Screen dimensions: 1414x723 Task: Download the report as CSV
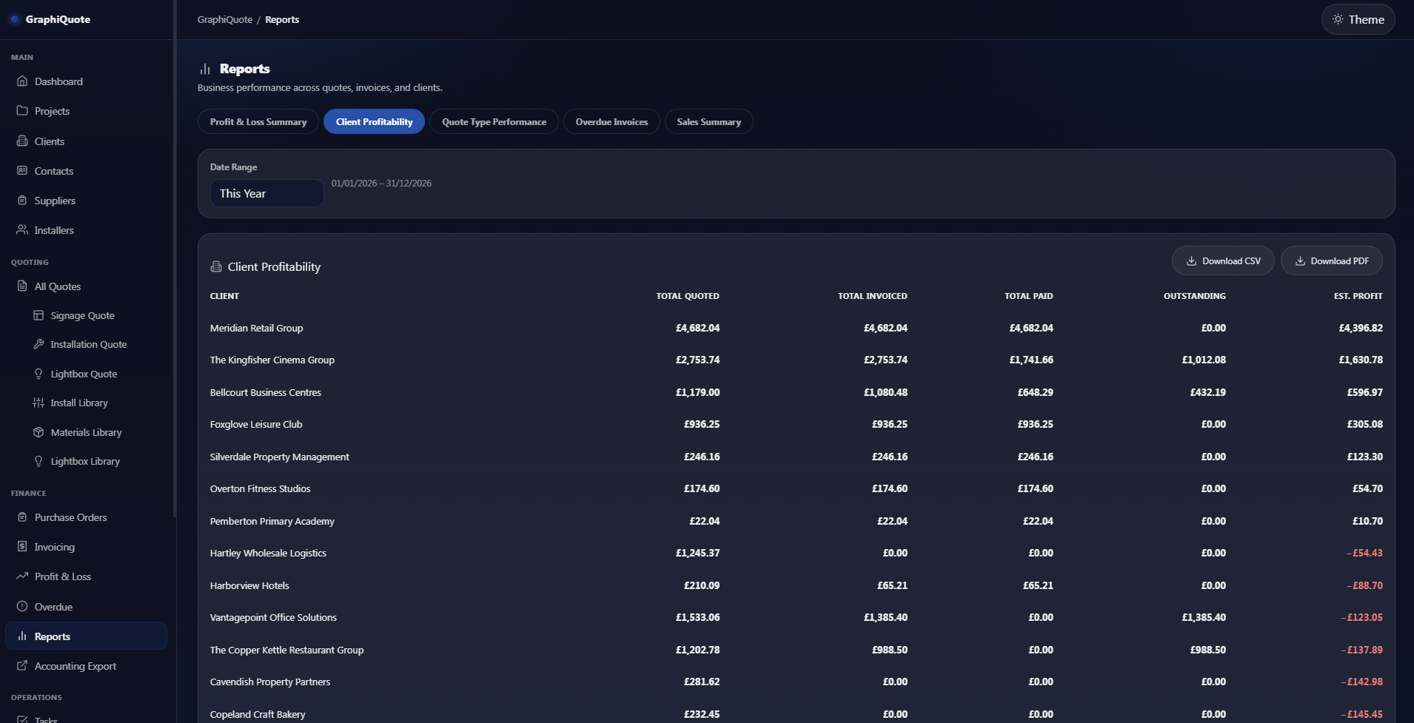click(x=1223, y=261)
